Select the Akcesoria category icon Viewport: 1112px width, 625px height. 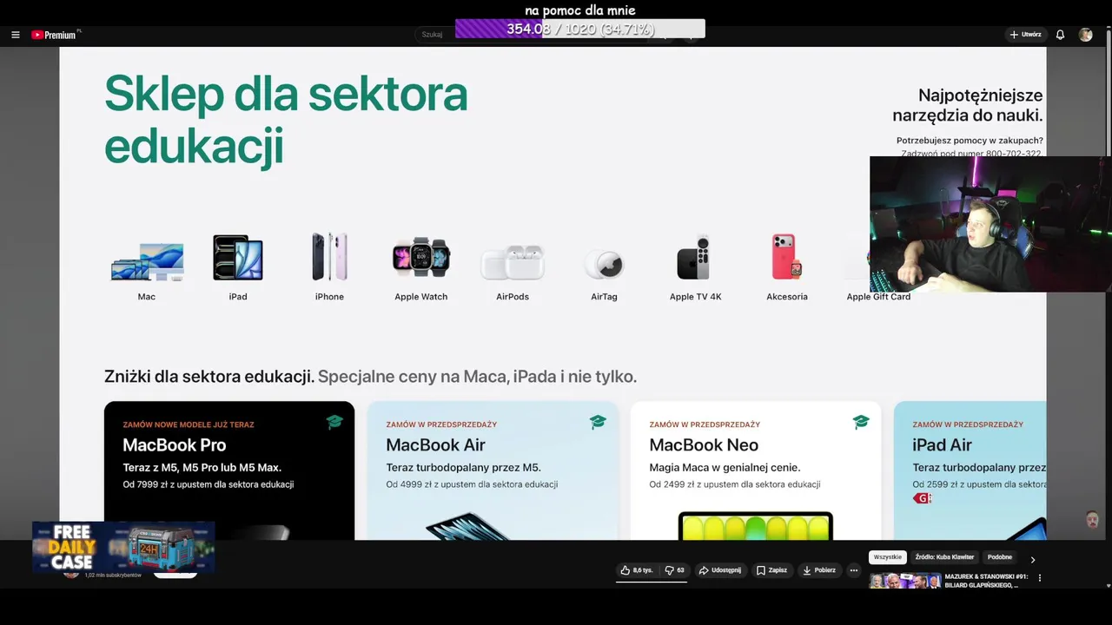coord(787,257)
